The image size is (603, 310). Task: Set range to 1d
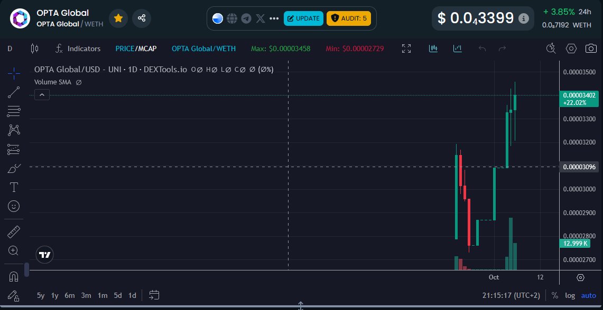pyautogui.click(x=132, y=295)
